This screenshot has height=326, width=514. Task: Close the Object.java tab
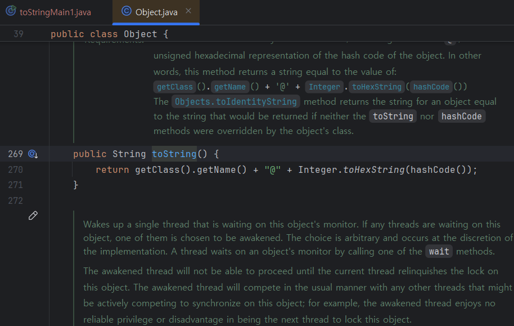click(188, 11)
